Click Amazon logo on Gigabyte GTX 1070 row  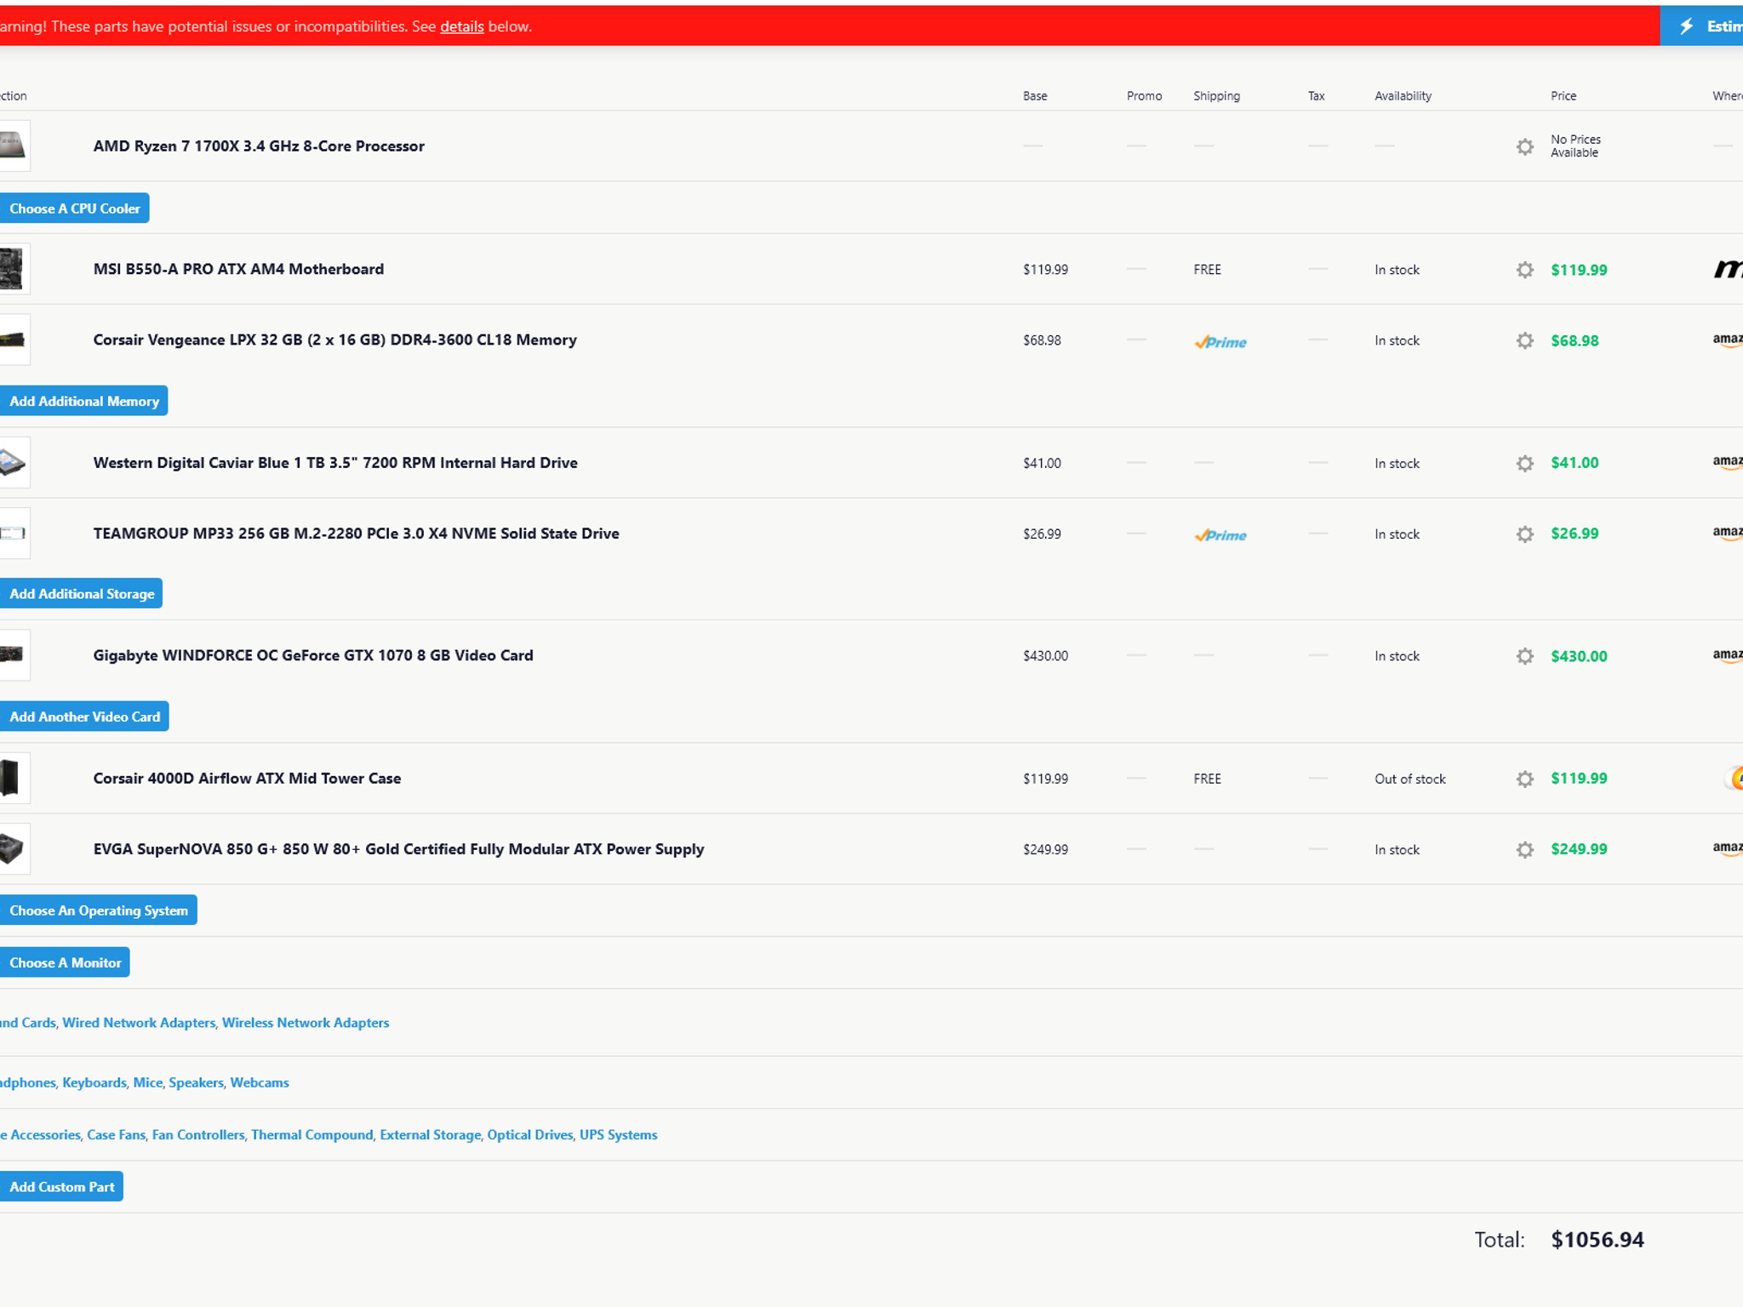point(1728,656)
